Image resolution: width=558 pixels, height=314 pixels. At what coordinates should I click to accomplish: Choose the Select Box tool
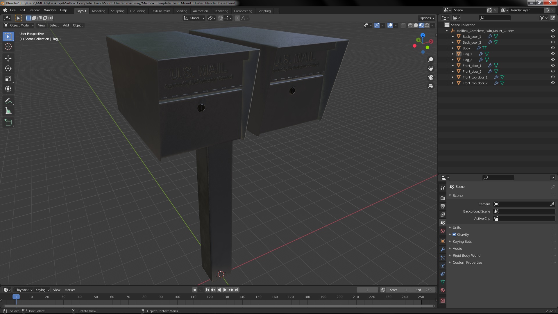[8, 36]
